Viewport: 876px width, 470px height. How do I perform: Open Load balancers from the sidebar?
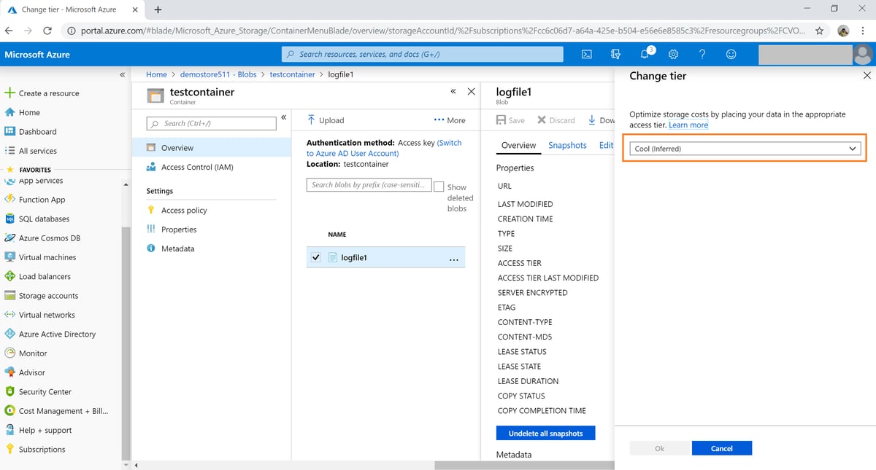click(x=45, y=276)
